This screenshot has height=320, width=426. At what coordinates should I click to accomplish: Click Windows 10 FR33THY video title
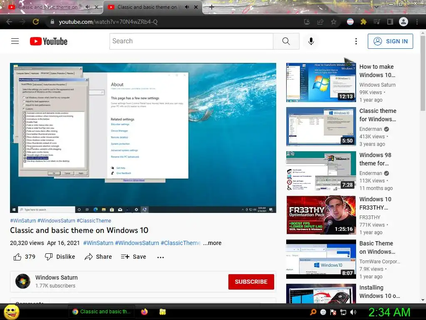pyautogui.click(x=375, y=203)
